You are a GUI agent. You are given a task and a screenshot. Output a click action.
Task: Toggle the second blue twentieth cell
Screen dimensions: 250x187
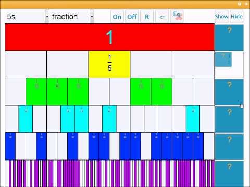[42, 146]
